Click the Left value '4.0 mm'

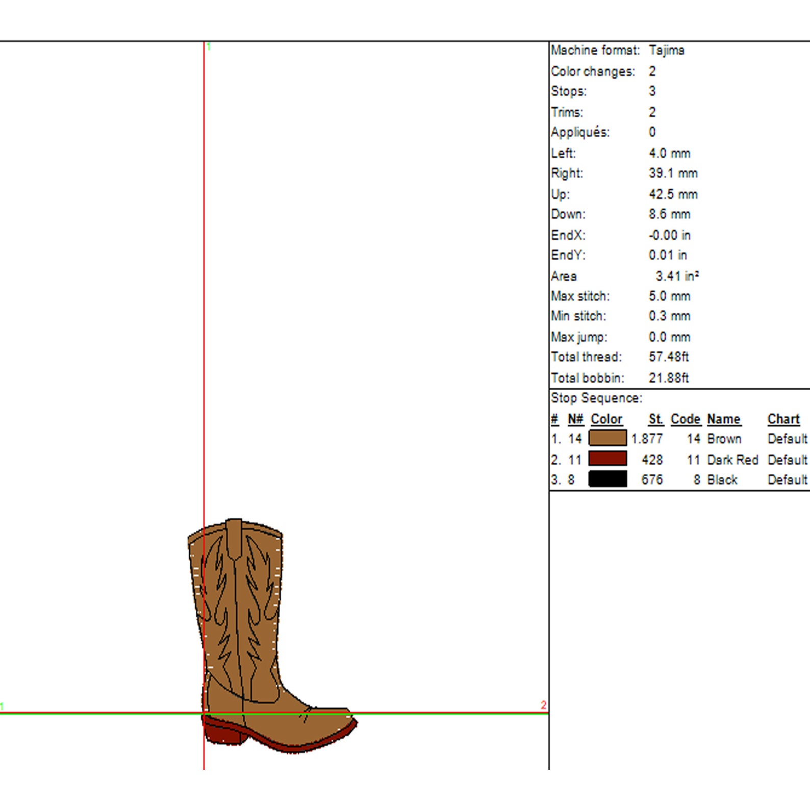point(670,154)
